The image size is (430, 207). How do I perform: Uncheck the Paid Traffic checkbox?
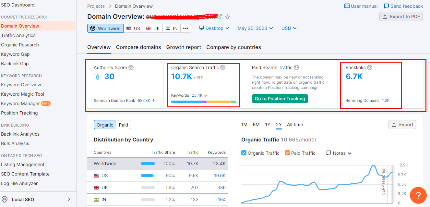(x=287, y=153)
